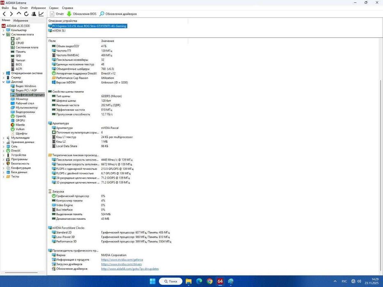Open File Explorer from the taskbar
The image size is (383, 287).
coord(188,281)
